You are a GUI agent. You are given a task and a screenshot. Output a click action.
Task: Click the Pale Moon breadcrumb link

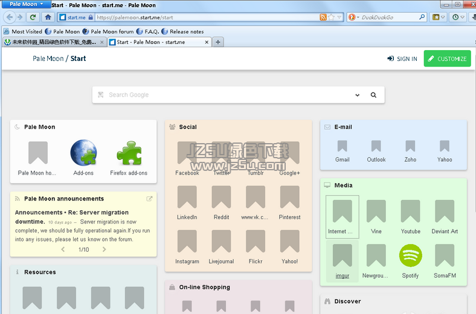(x=48, y=59)
